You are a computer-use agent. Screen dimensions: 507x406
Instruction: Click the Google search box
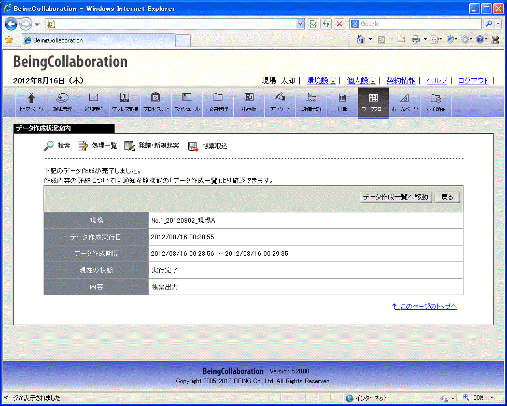(415, 24)
